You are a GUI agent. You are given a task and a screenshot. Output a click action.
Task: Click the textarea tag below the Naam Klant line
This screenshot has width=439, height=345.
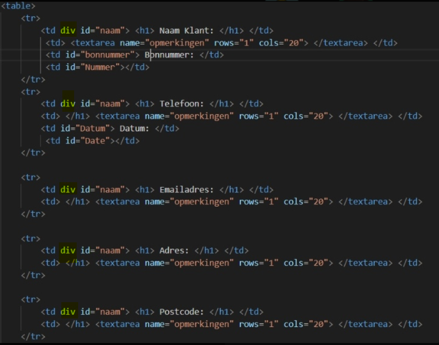point(95,43)
